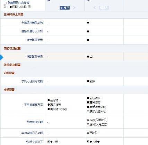Click the blue arrow marker beside 辅助驾驶等级
Screen dimensions: 148x145
[x=1, y=57]
